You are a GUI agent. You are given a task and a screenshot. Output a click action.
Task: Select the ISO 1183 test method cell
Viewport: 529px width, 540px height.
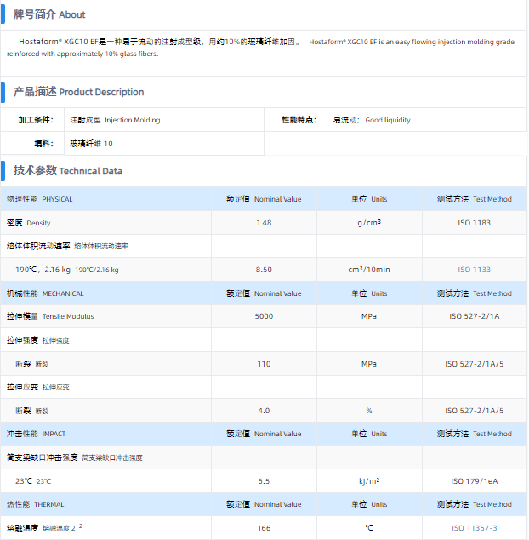point(474,223)
